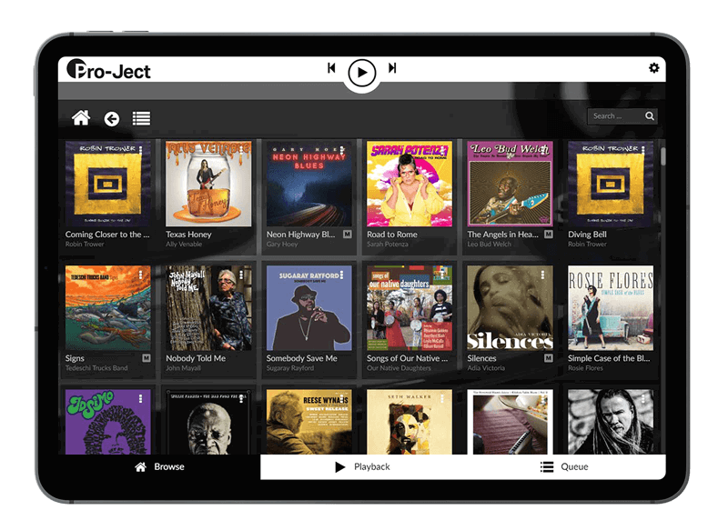Viewport: 728px width, 530px height.
Task: Click the "Texas Honey" album title
Action: (x=188, y=235)
